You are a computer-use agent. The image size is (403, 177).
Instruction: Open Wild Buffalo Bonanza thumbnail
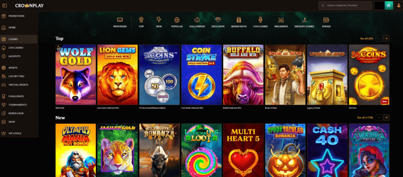159,150
